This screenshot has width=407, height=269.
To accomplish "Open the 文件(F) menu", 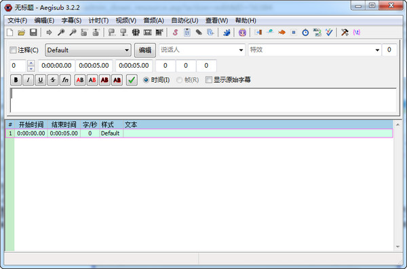I will pos(18,20).
